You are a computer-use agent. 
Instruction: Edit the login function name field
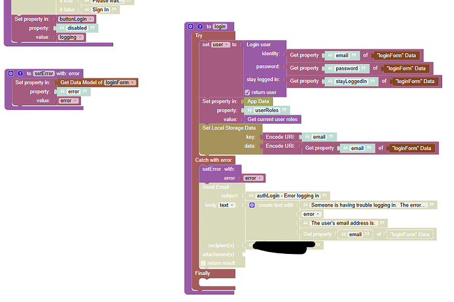point(220,26)
